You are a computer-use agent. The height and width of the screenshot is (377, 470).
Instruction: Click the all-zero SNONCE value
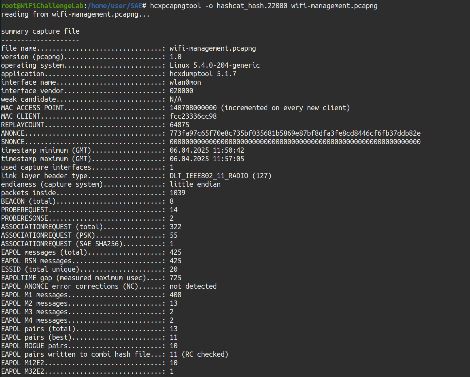(295, 142)
